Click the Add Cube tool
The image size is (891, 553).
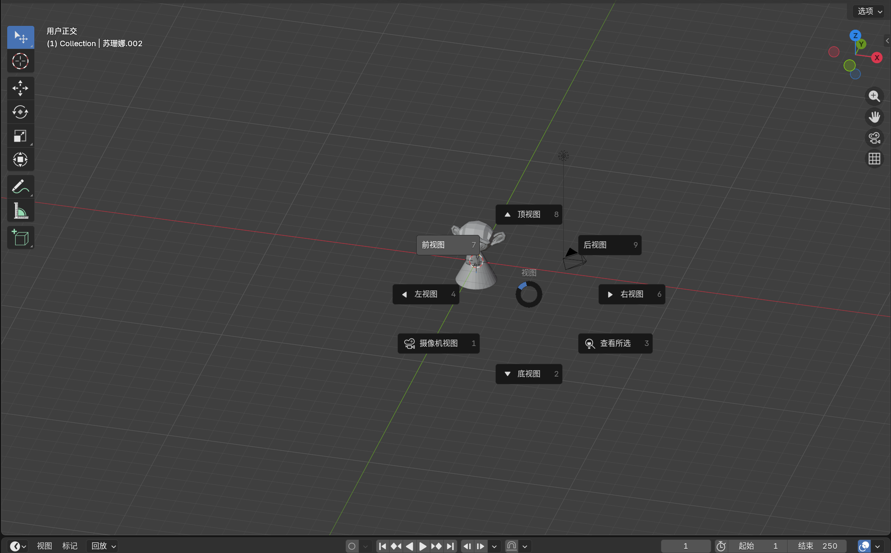tap(20, 237)
